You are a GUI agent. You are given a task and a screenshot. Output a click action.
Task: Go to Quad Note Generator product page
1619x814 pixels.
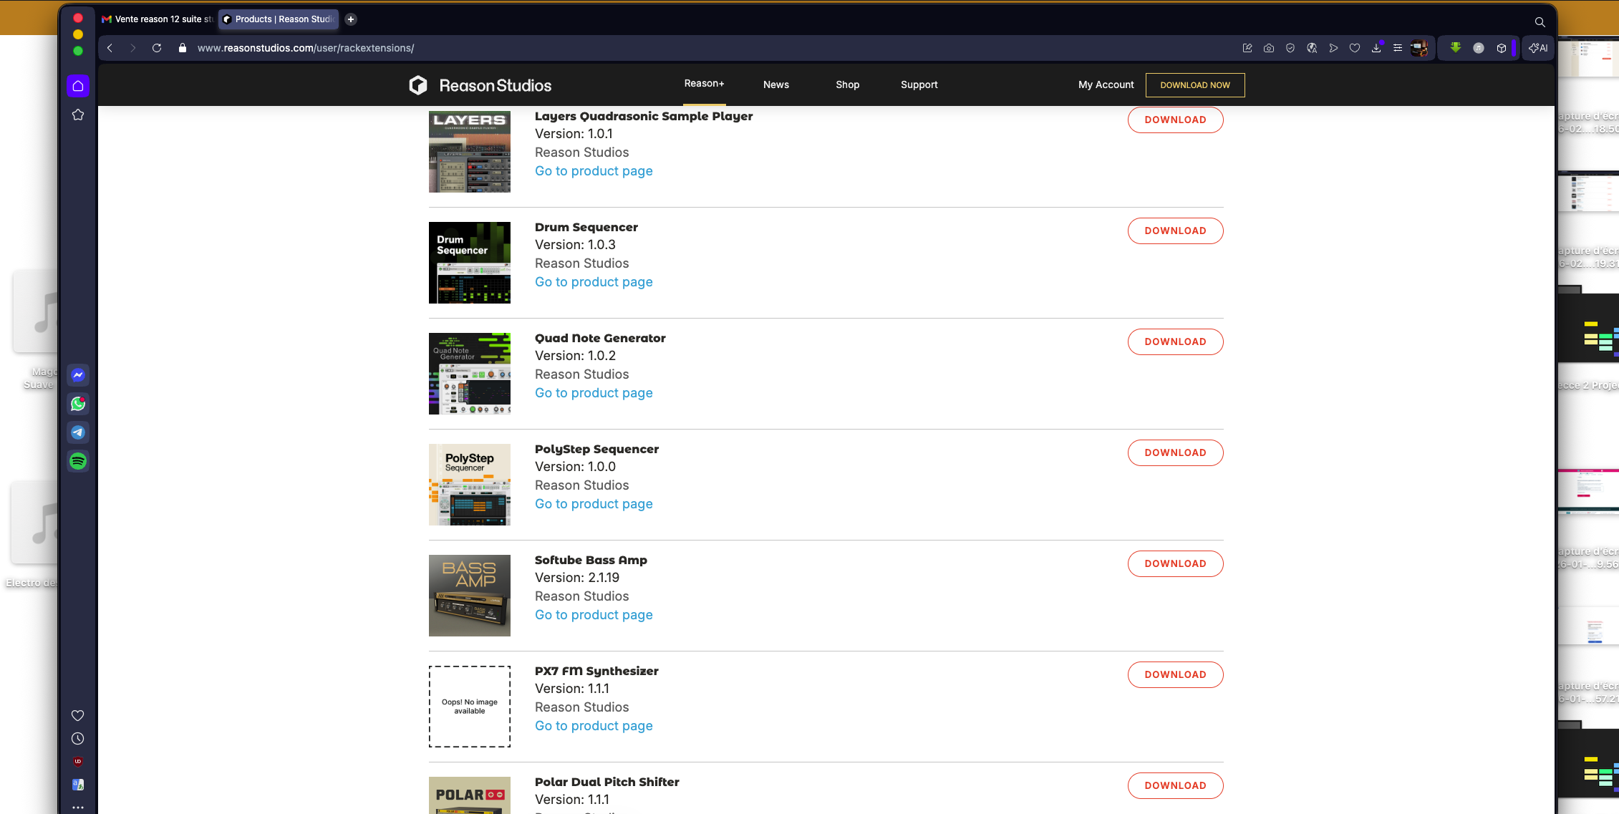594,393
